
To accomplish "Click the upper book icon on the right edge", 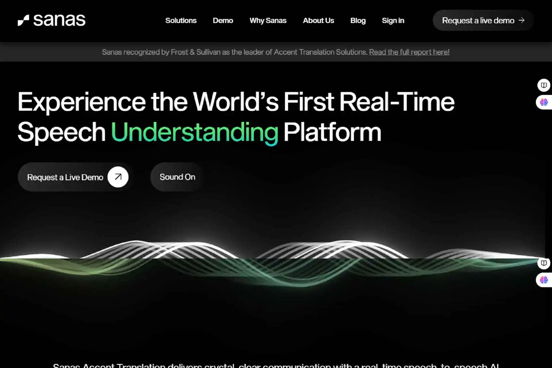I will 544,85.
